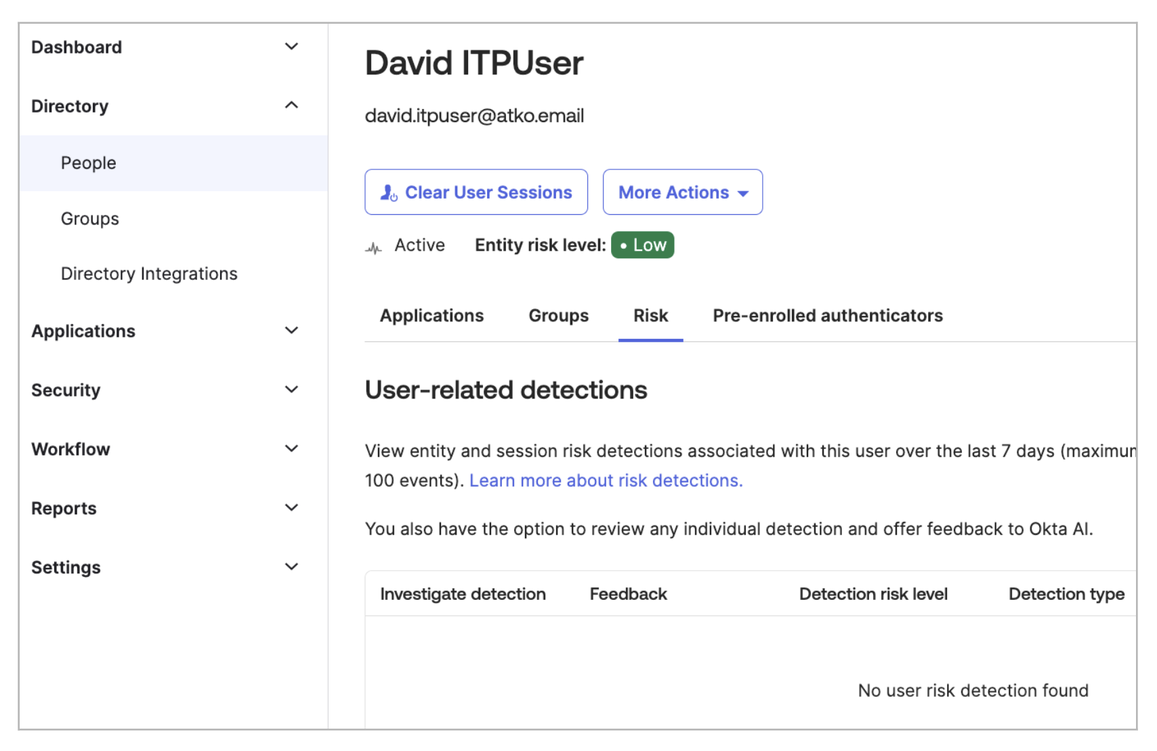Viewport: 1157px width, 751px height.
Task: Click the Clear User Sessions person icon
Action: point(389,192)
